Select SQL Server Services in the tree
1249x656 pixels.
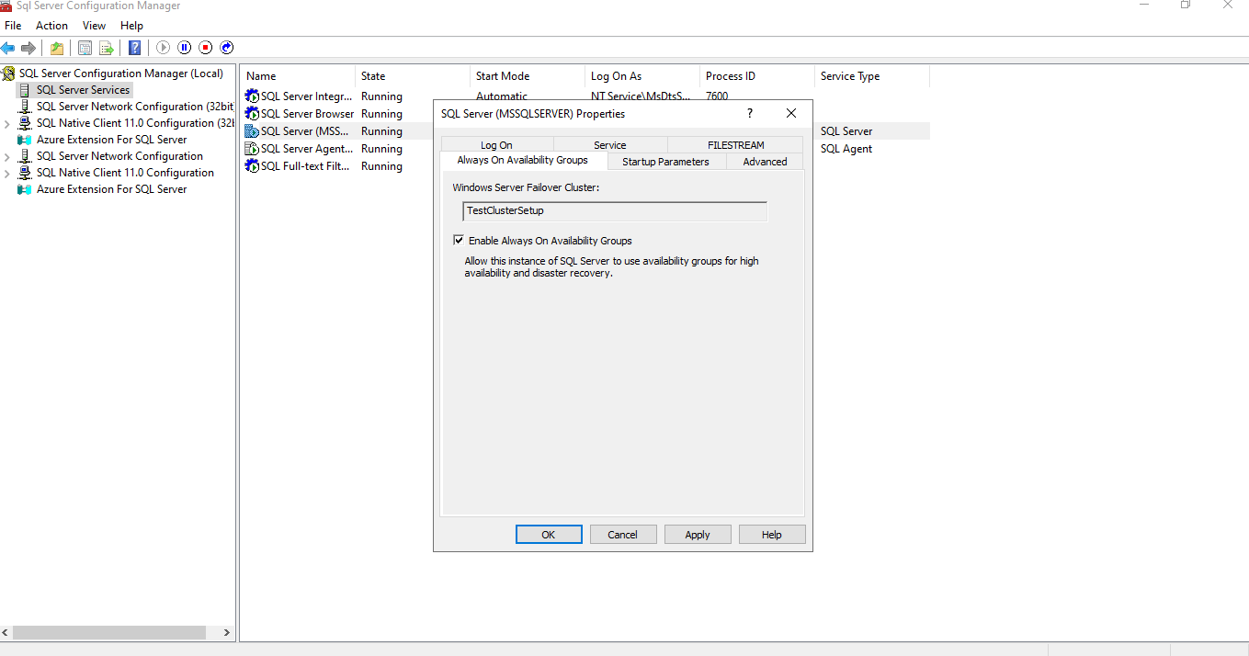coord(83,90)
